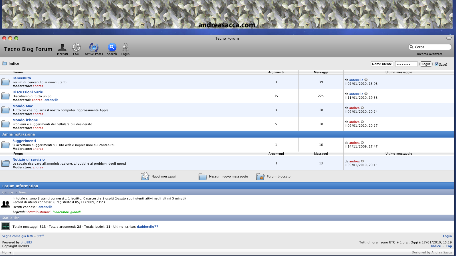Select the Home tab at bottom
This screenshot has height=256, width=456.
click(7, 252)
